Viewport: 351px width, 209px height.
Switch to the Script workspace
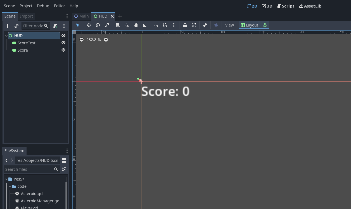click(x=286, y=6)
